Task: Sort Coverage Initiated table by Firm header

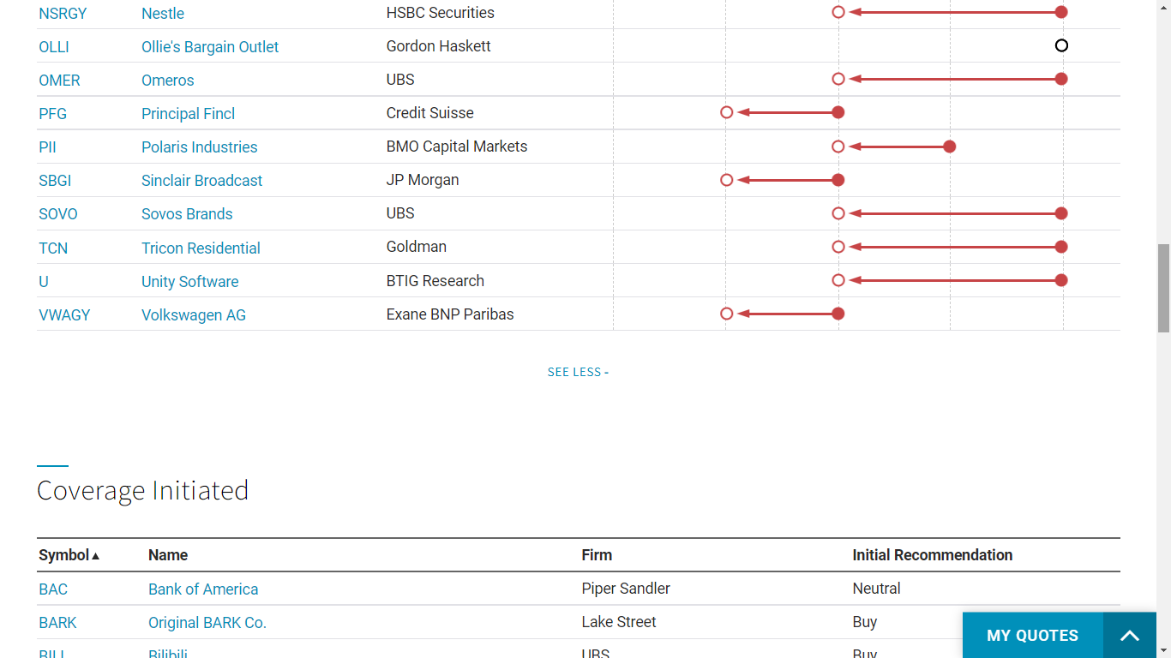Action: 597,555
